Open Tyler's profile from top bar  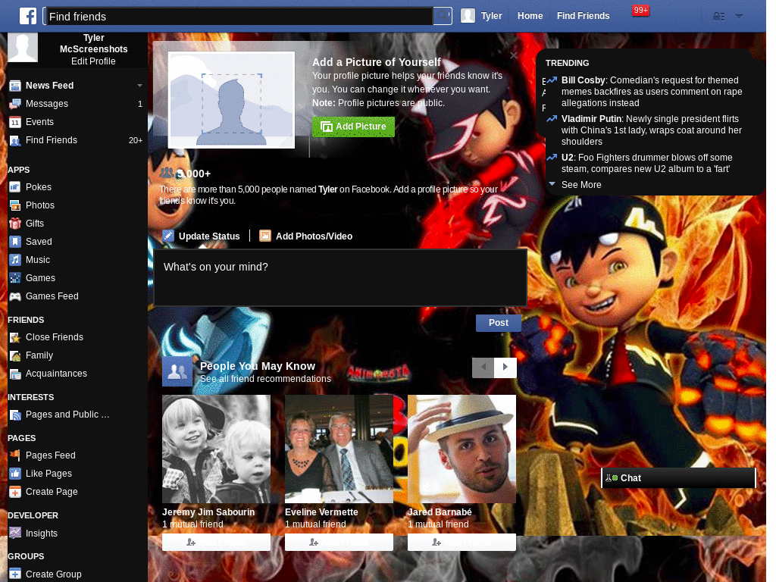[x=481, y=16]
